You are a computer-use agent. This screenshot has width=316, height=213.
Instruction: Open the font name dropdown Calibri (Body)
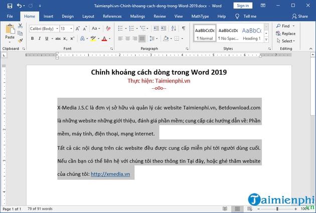coord(57,29)
